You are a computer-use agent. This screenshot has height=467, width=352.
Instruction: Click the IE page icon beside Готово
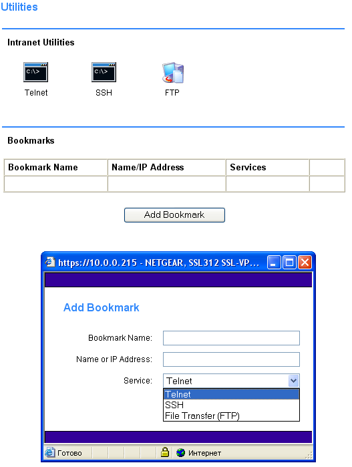pos(49,452)
